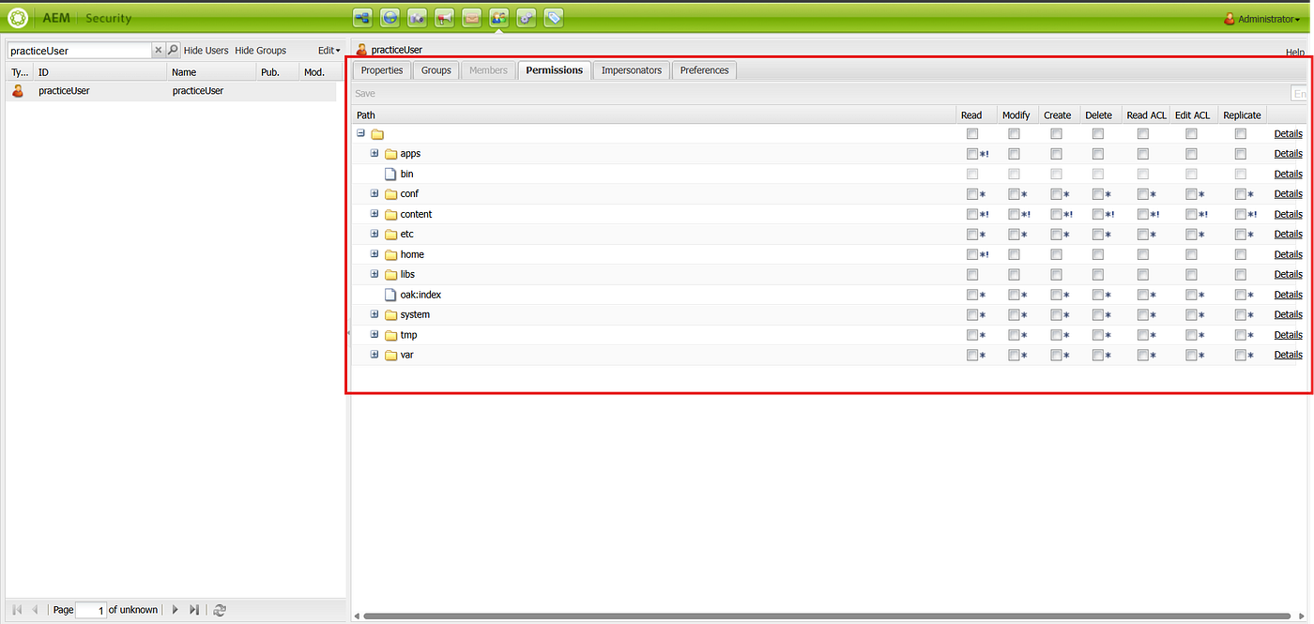Tick Read checkbox for root path
This screenshot has height=624, width=1314.
click(972, 134)
